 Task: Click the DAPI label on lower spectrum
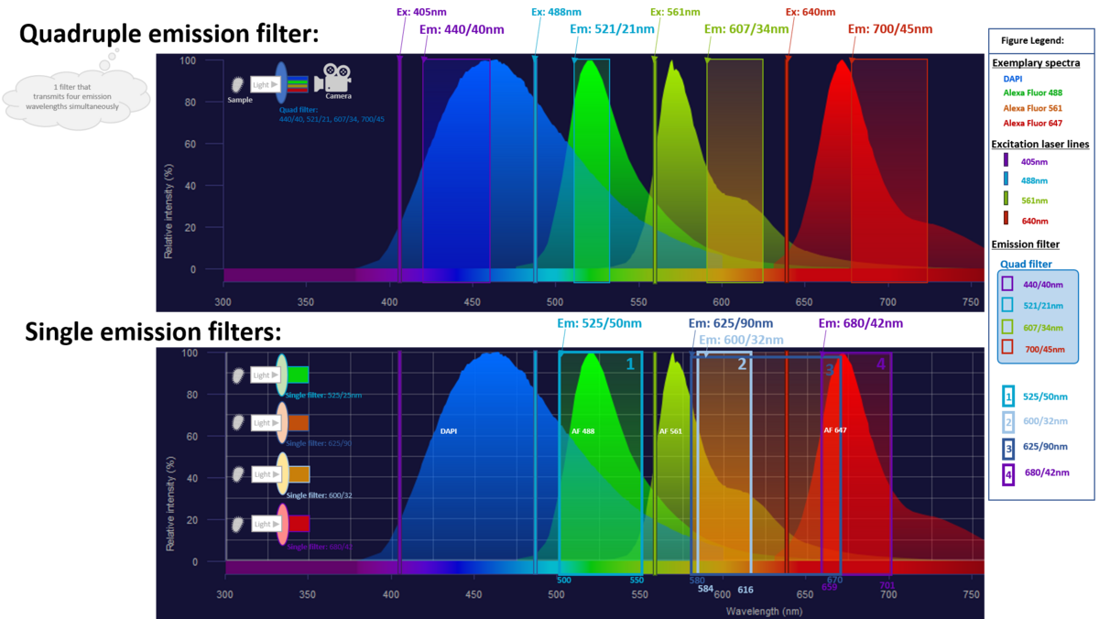pos(449,429)
